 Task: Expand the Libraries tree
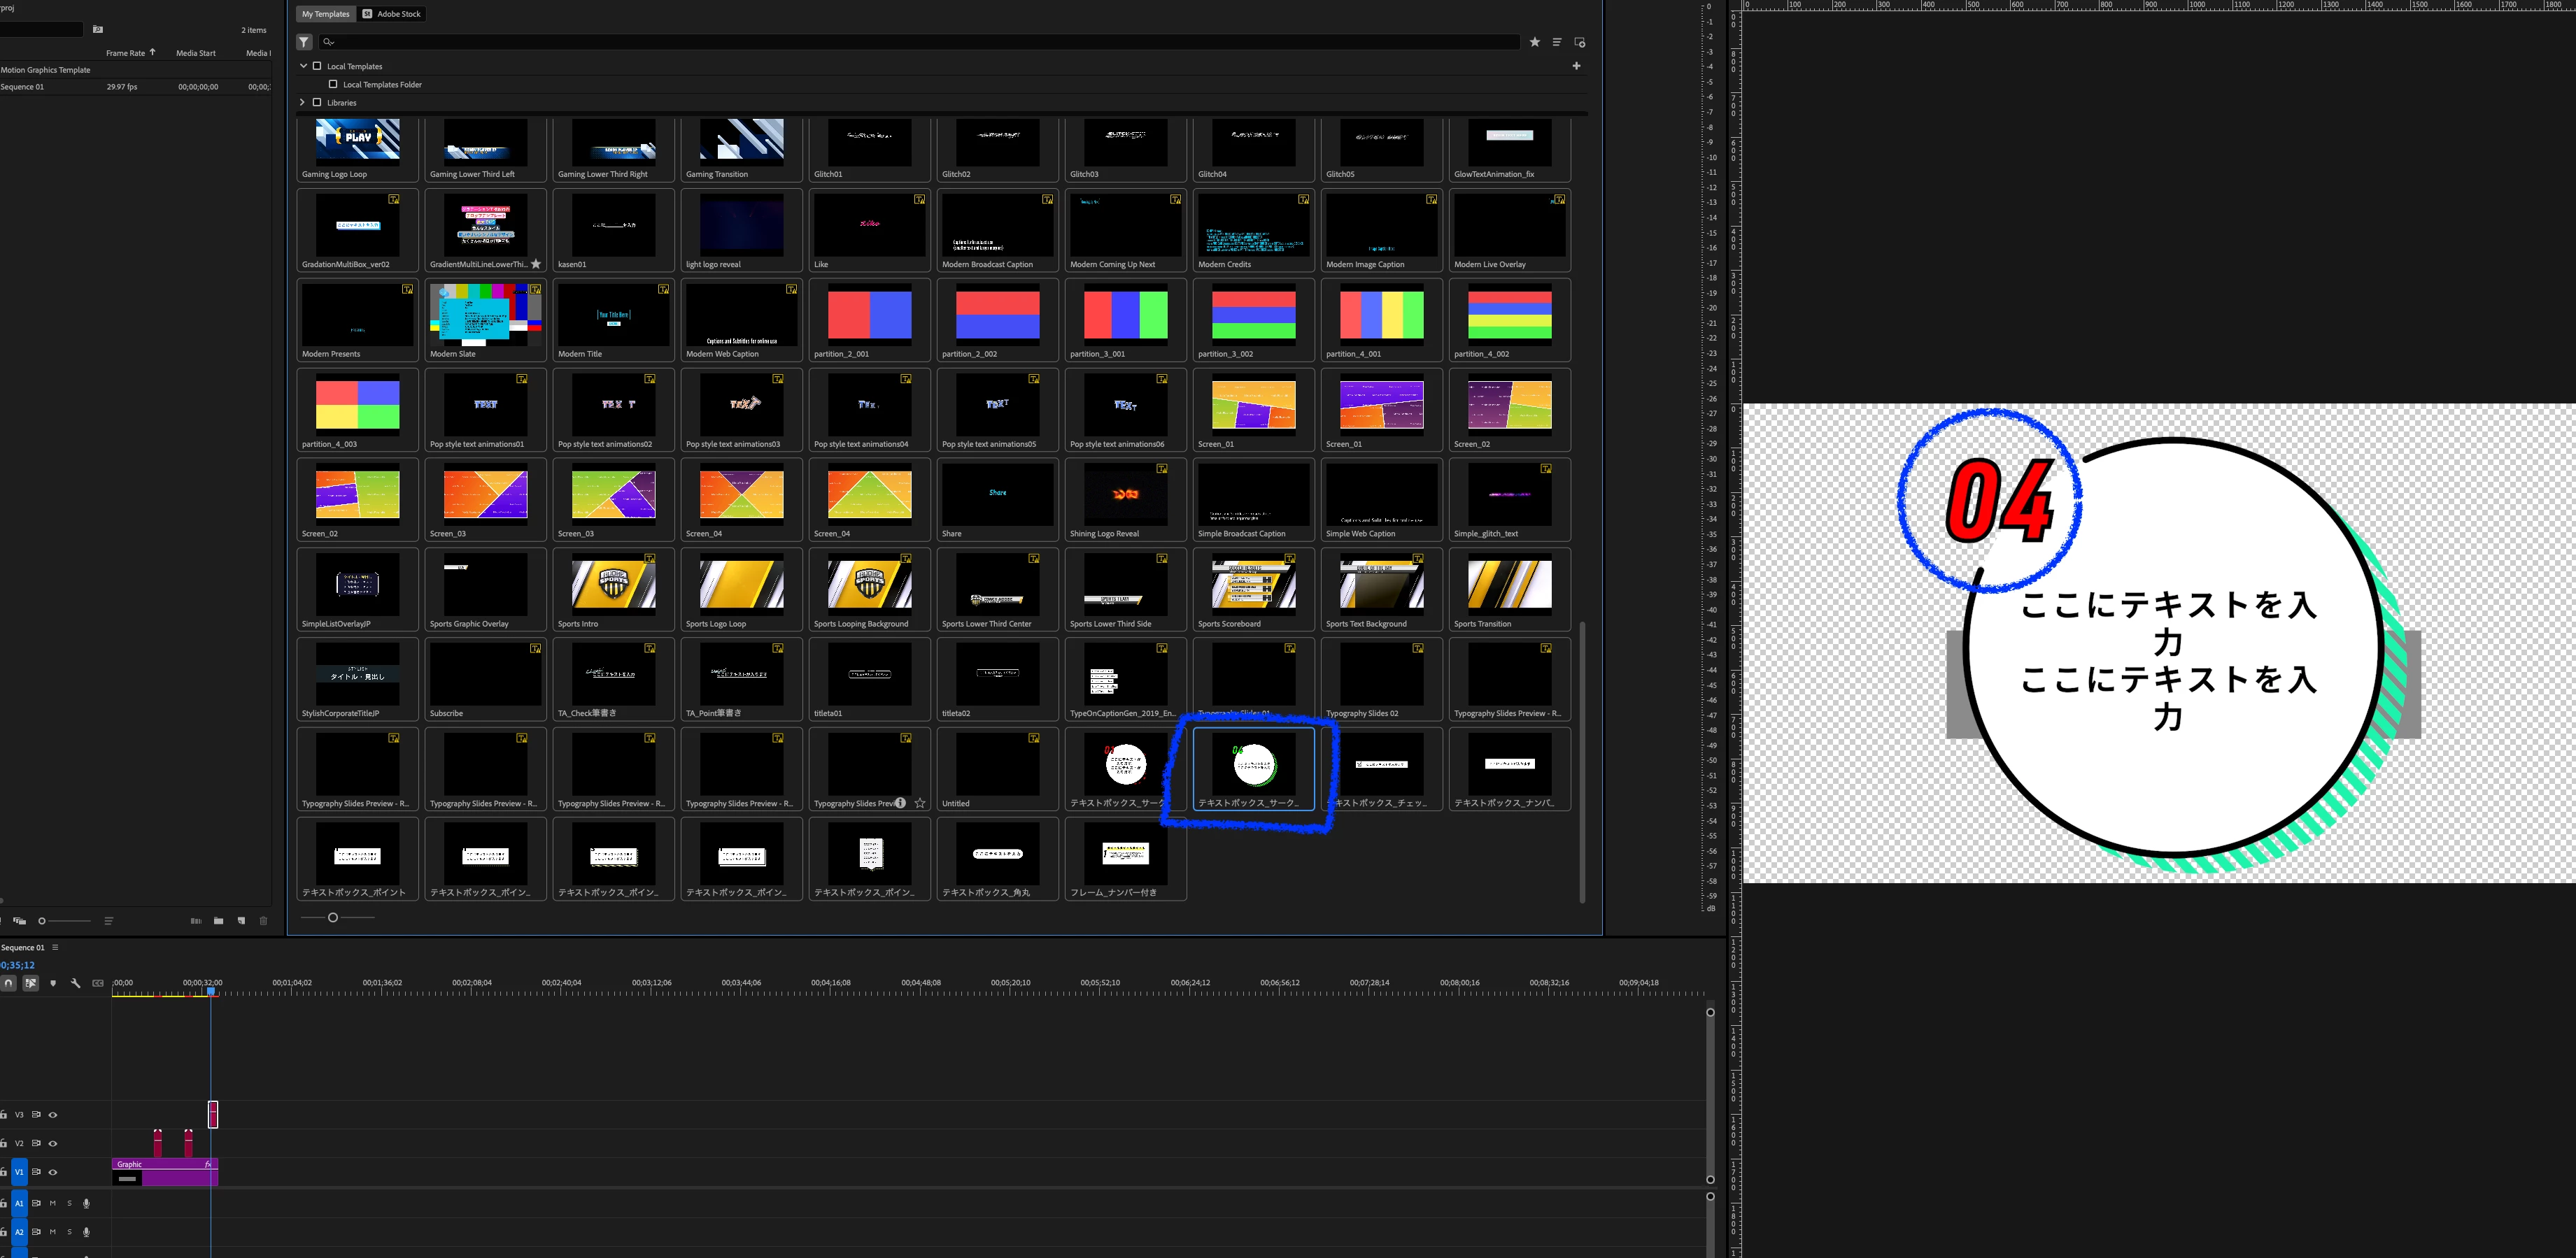(x=303, y=102)
